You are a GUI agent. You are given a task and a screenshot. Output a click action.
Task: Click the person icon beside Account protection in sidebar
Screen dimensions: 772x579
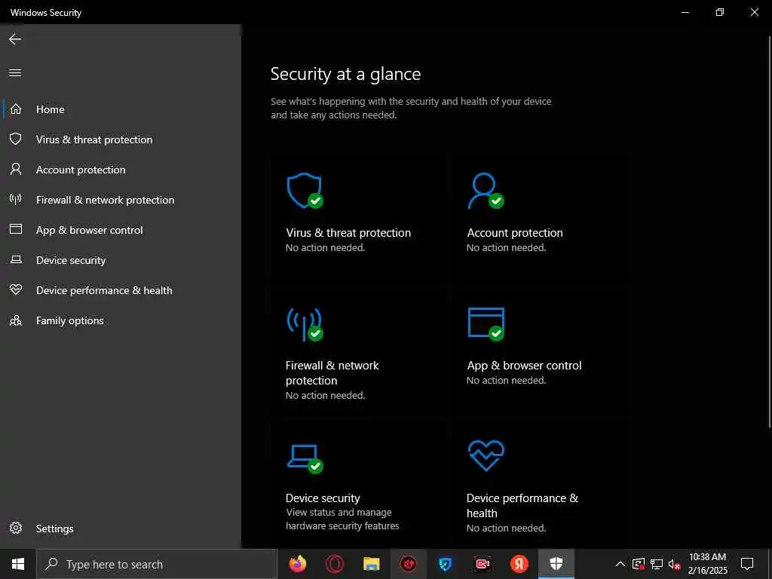[16, 170]
